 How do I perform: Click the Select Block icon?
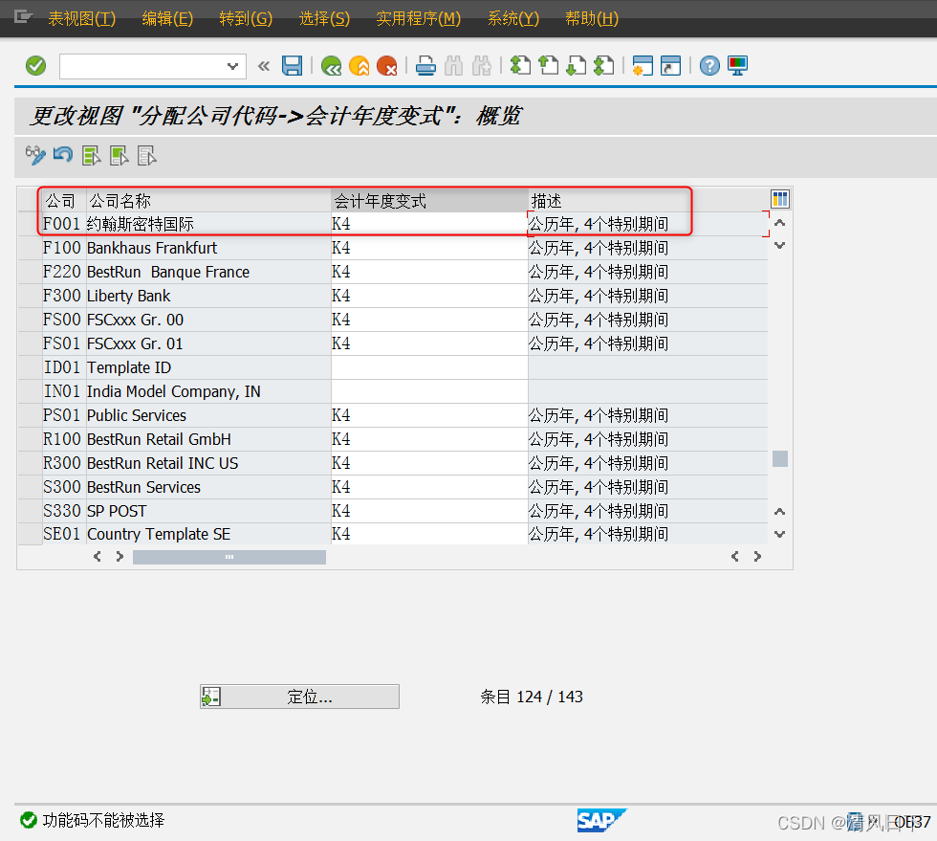pos(119,156)
